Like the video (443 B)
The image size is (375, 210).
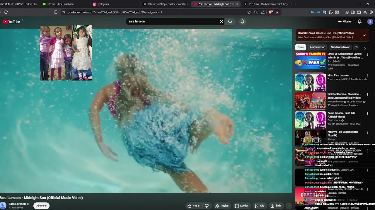click(193, 206)
